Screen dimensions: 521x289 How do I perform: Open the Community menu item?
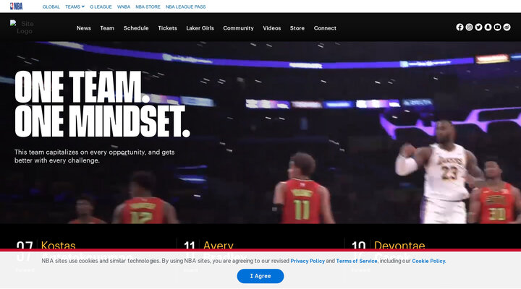tap(238, 28)
